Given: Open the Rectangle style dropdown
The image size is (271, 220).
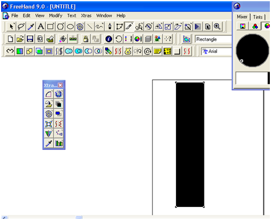Looking at the screenshot, I should pos(213,39).
